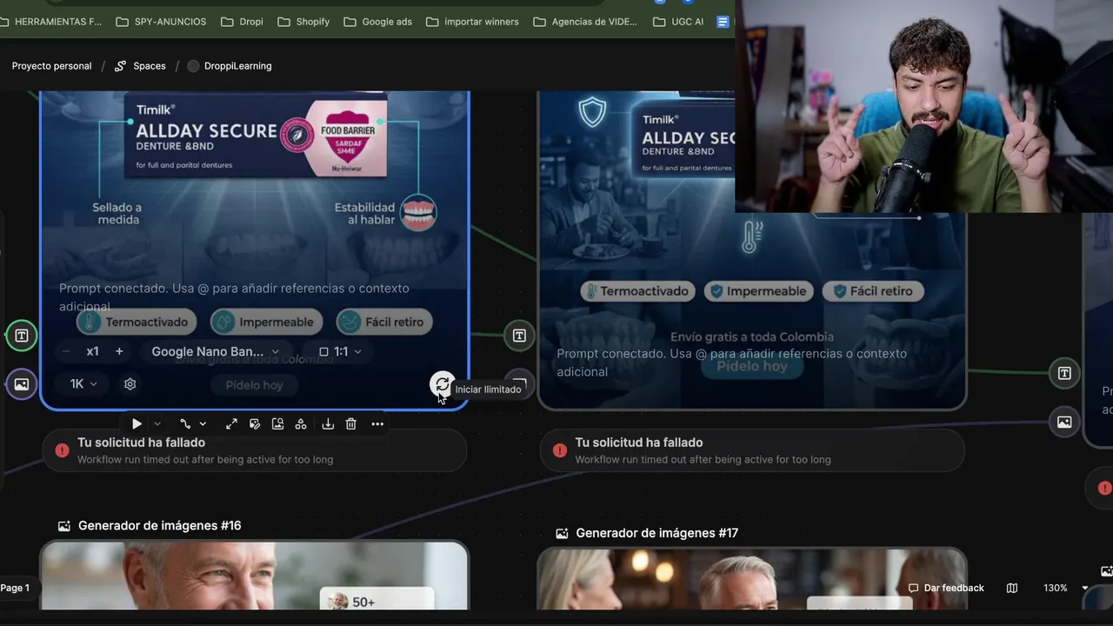Open importar winners bookmark folder

coord(472,22)
